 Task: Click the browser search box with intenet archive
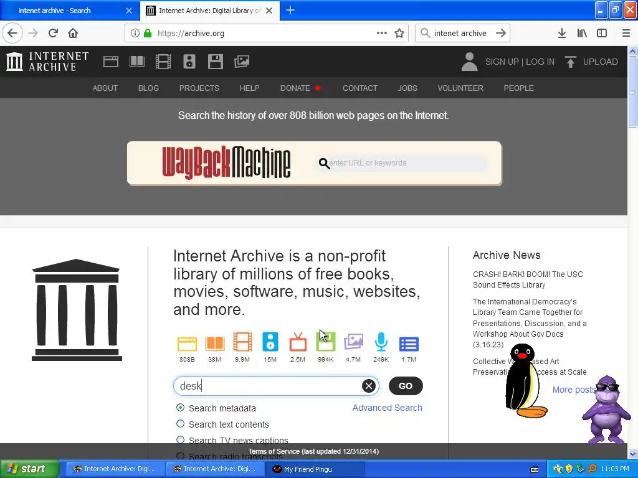462,34
